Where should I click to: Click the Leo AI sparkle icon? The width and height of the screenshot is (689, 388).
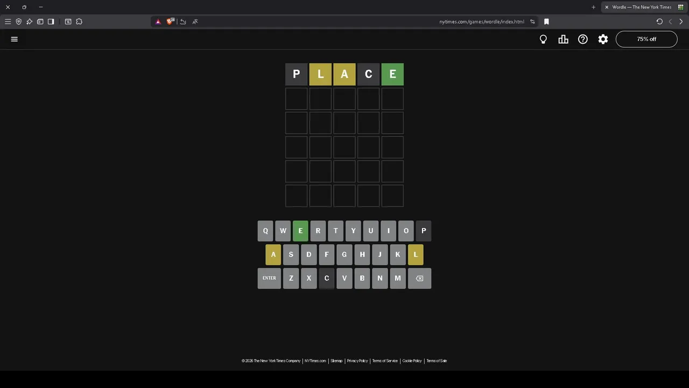[29, 22]
